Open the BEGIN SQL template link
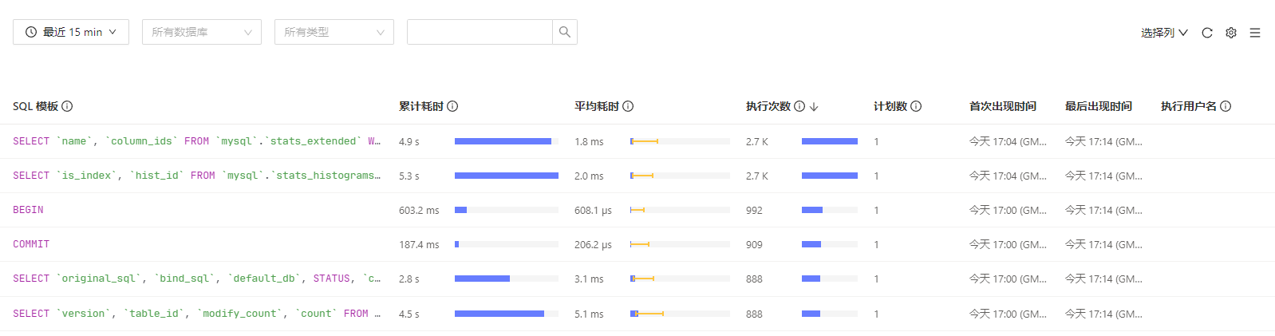 (x=28, y=210)
